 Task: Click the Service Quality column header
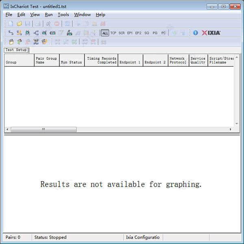point(198,60)
